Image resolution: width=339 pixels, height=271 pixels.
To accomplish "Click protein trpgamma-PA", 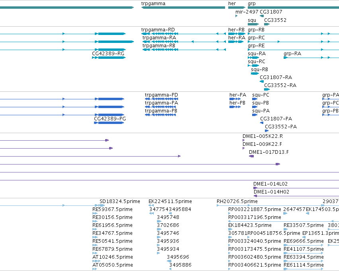I will click(x=161, y=103).
